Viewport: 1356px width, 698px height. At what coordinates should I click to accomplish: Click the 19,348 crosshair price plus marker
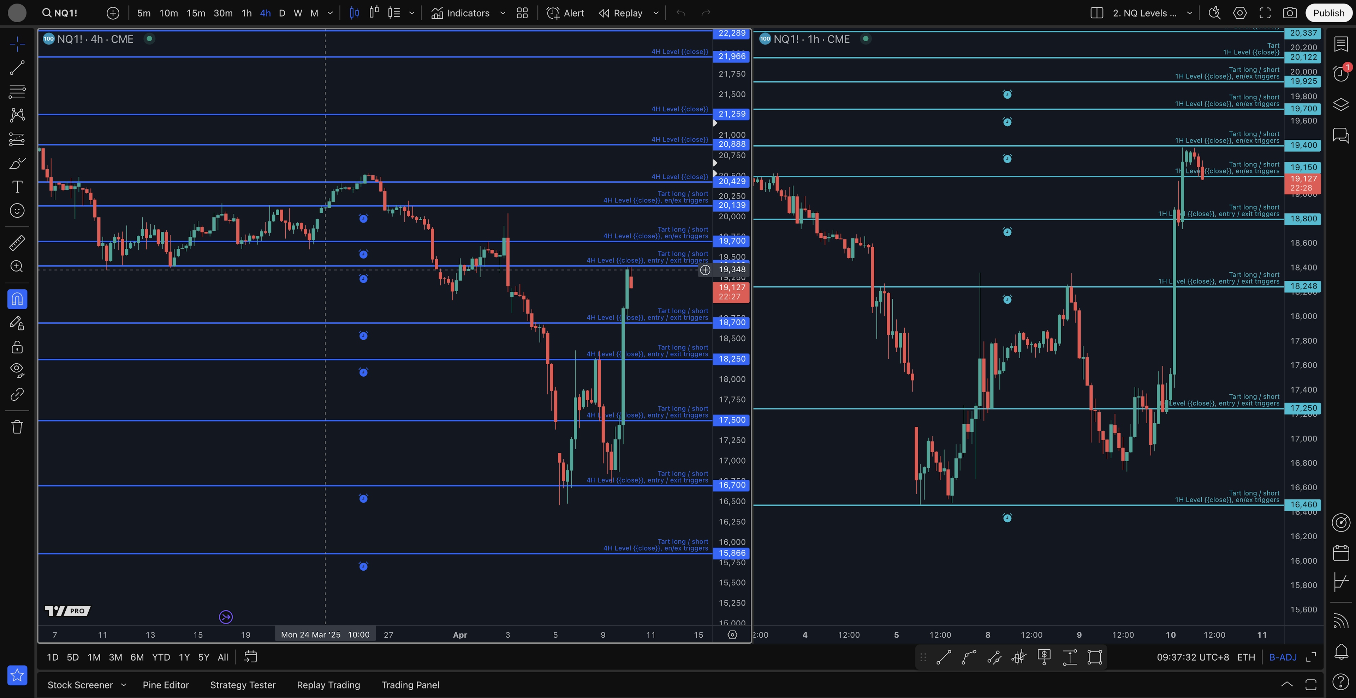(x=705, y=269)
